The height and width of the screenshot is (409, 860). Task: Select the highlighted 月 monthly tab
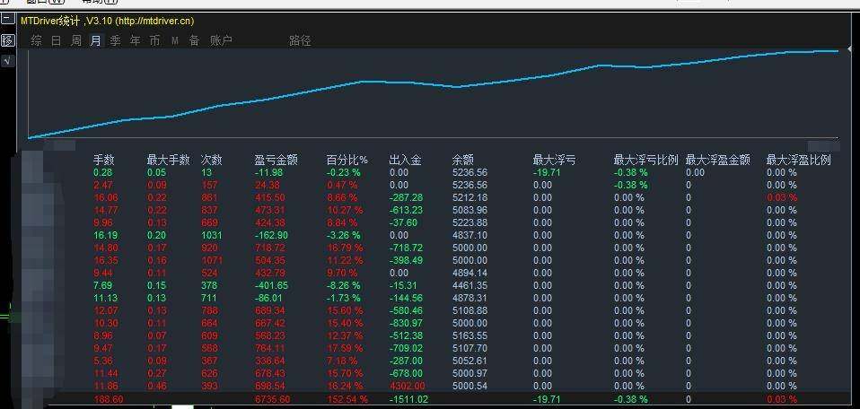[96, 40]
